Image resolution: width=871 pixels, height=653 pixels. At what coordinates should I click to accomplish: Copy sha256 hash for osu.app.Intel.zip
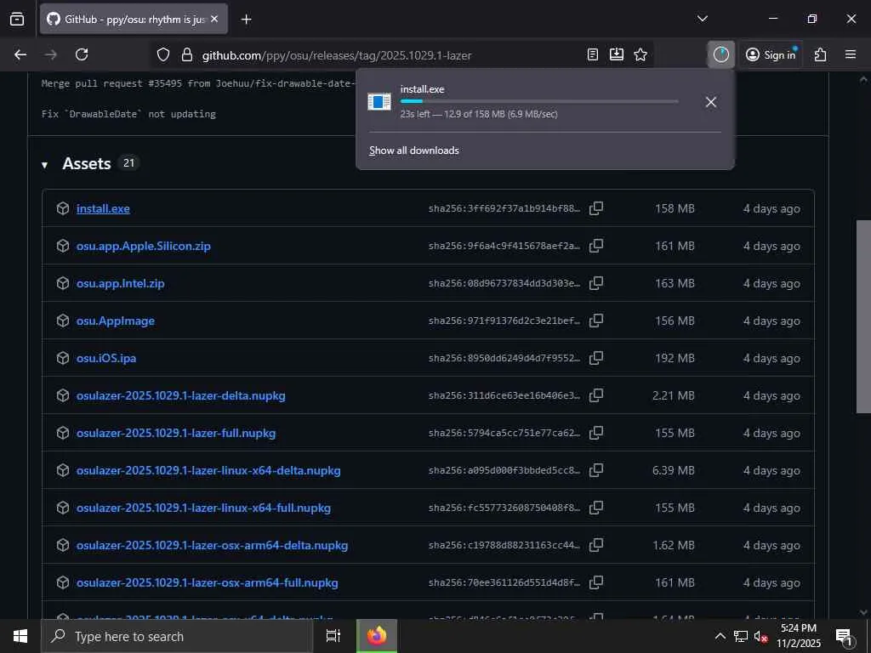[x=596, y=283]
